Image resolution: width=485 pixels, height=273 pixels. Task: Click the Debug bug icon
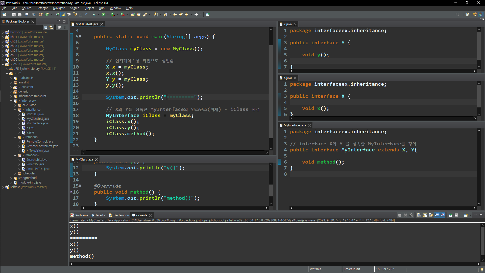point(94,14)
